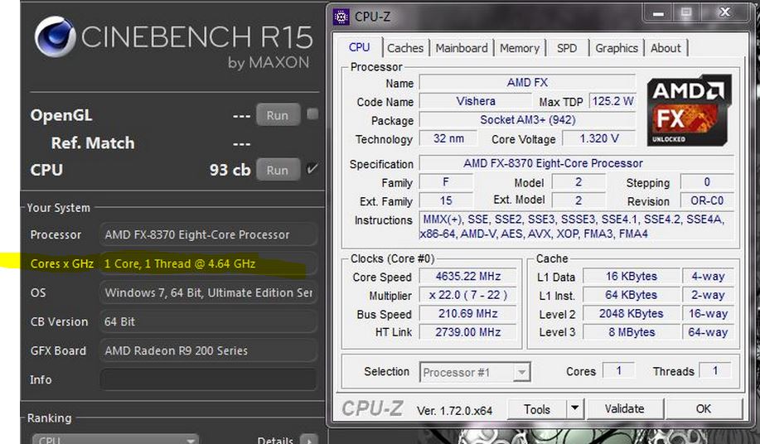This screenshot has height=444, width=760.
Task: Click the x 22.0 multiplier value
Action: click(467, 295)
